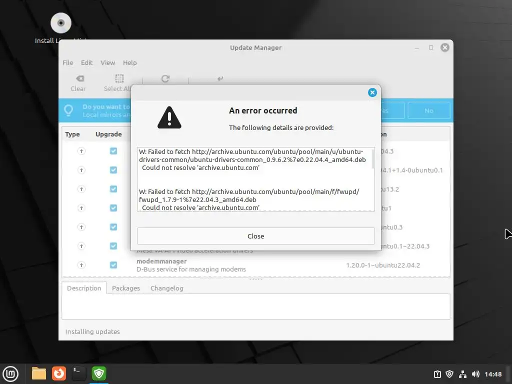The height and width of the screenshot is (384, 512).
Task: Open the Files folder in taskbar
Action: [x=39, y=373]
